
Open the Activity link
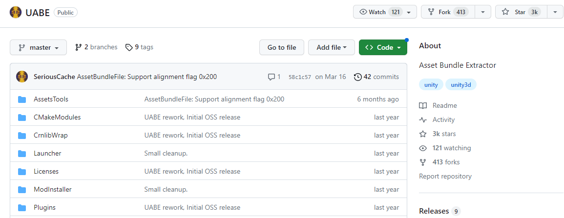tap(443, 119)
